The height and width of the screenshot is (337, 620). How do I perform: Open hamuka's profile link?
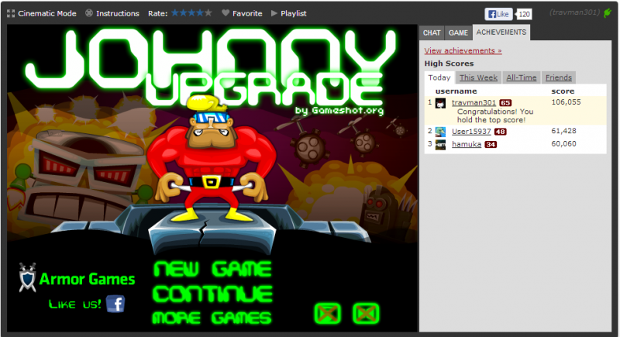[467, 144]
